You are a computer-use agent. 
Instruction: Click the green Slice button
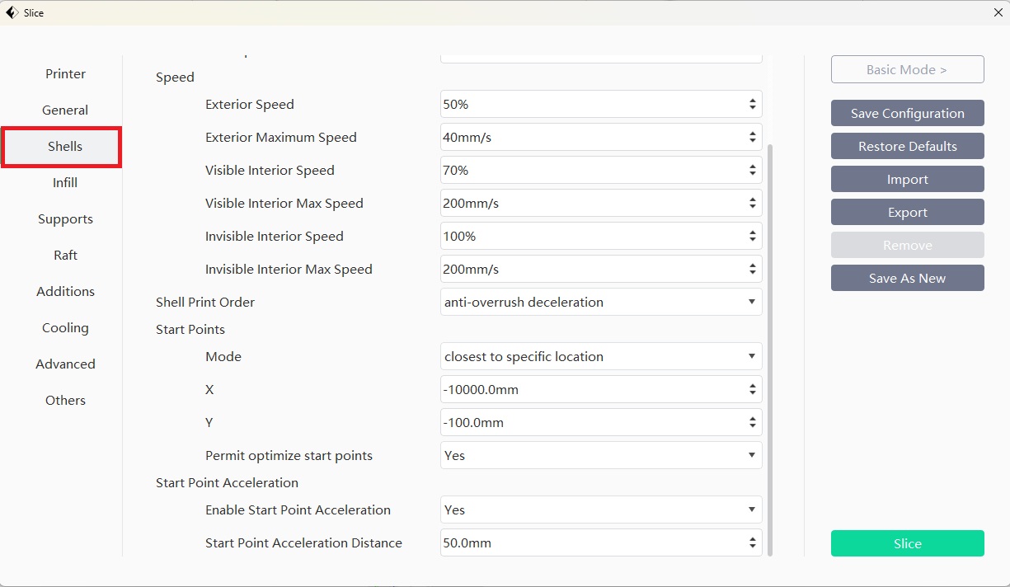click(x=907, y=543)
